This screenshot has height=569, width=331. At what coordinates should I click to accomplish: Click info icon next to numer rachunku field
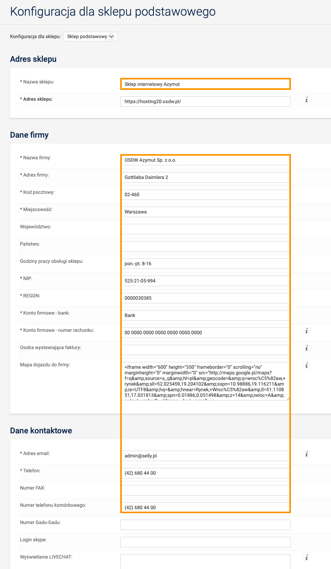pyautogui.click(x=307, y=331)
